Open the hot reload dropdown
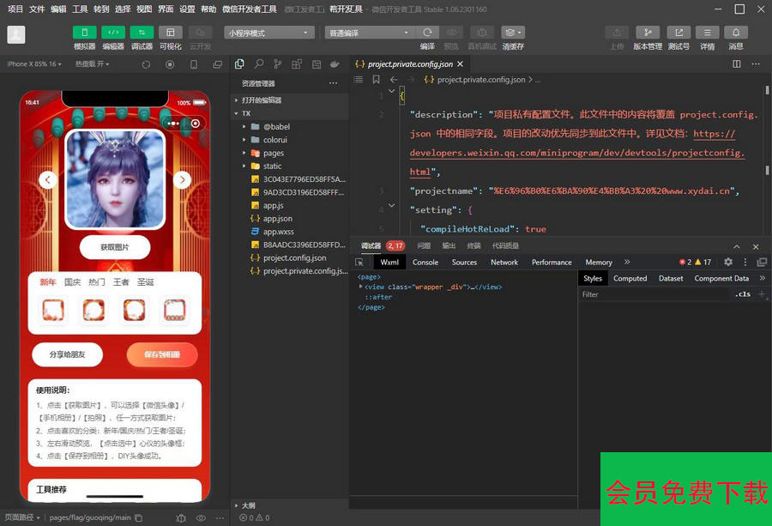The image size is (772, 526). point(92,64)
